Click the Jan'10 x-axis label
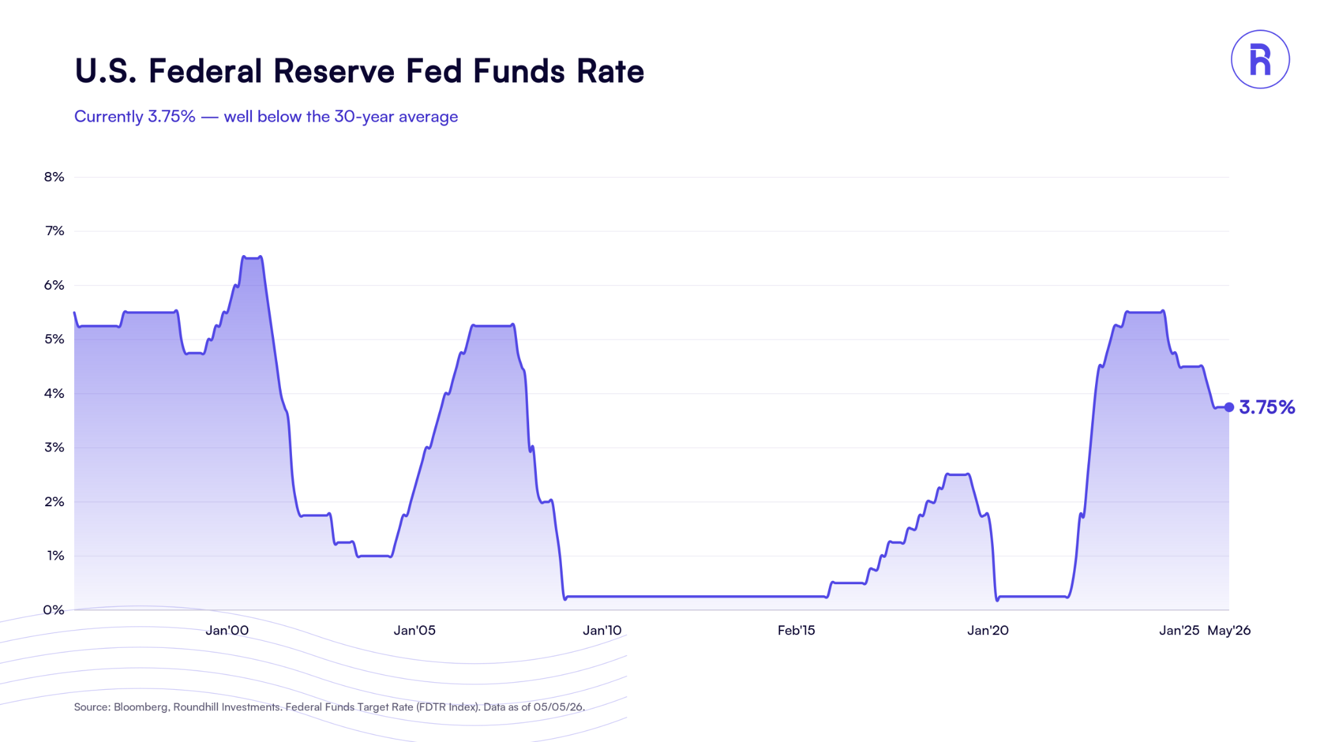Image resolution: width=1320 pixels, height=742 pixels. click(x=602, y=631)
